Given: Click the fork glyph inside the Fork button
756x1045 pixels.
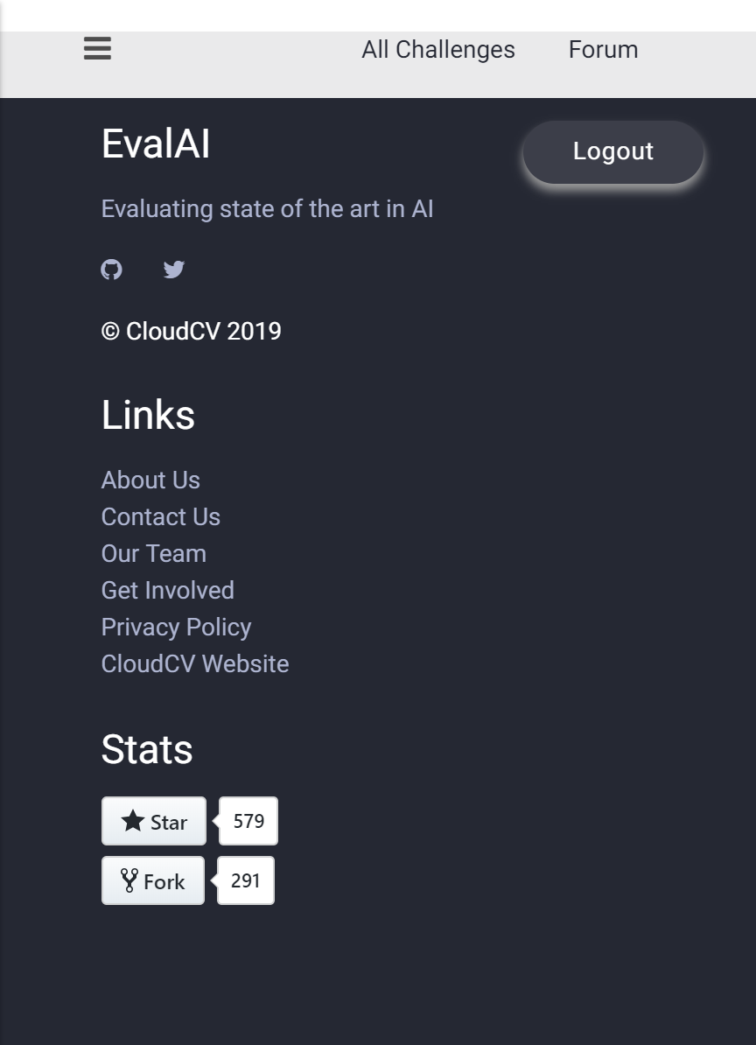Looking at the screenshot, I should [x=129, y=880].
